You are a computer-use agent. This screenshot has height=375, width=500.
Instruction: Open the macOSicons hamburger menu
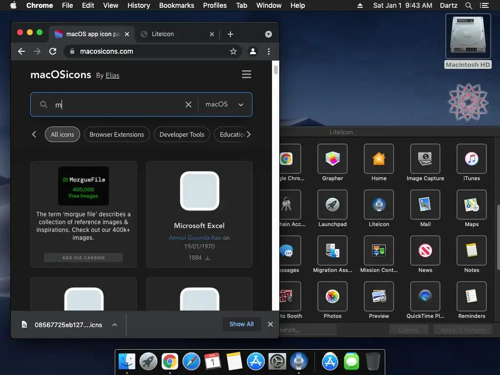[246, 74]
